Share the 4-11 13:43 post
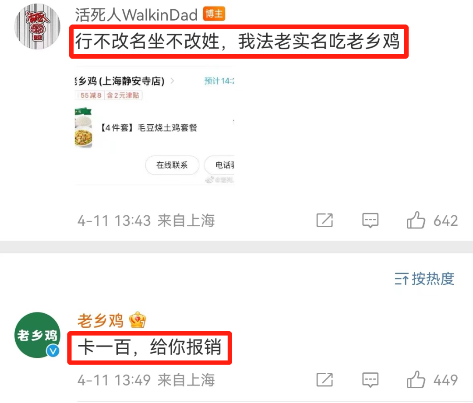 [325, 220]
